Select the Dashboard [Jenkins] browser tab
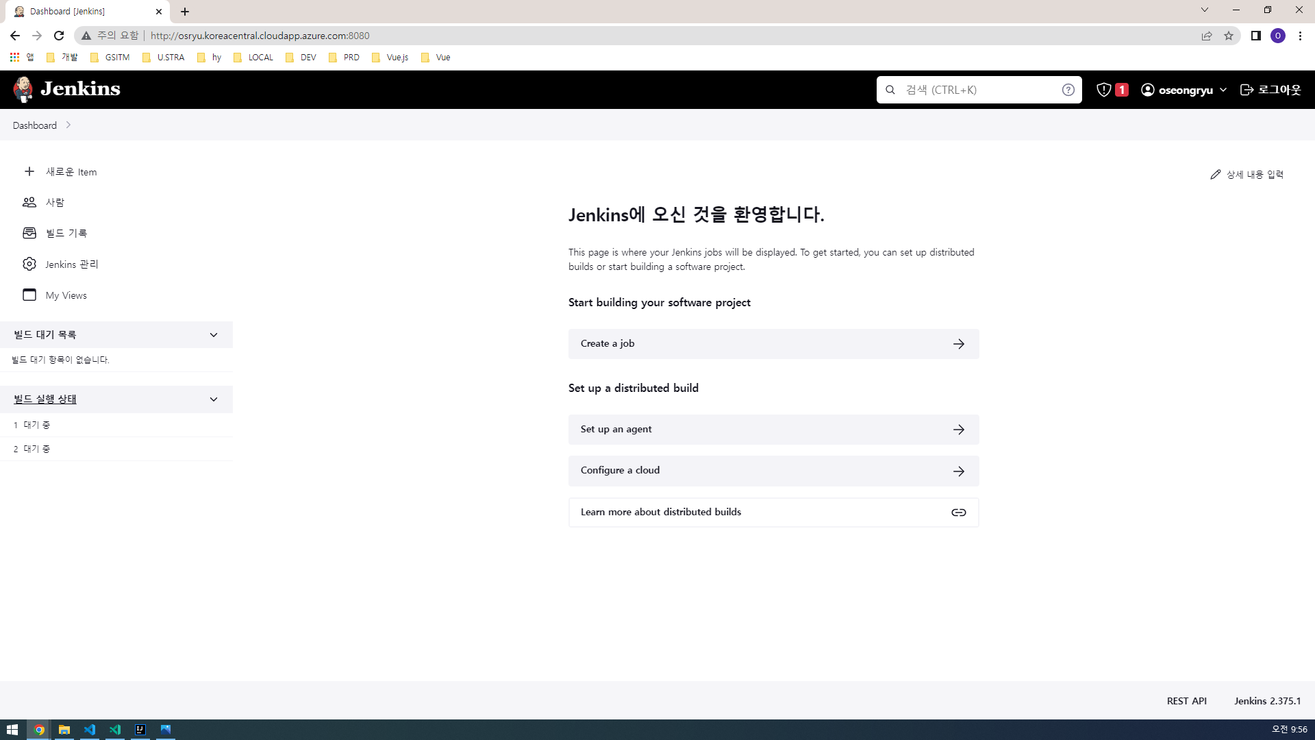The width and height of the screenshot is (1315, 740). (x=82, y=12)
